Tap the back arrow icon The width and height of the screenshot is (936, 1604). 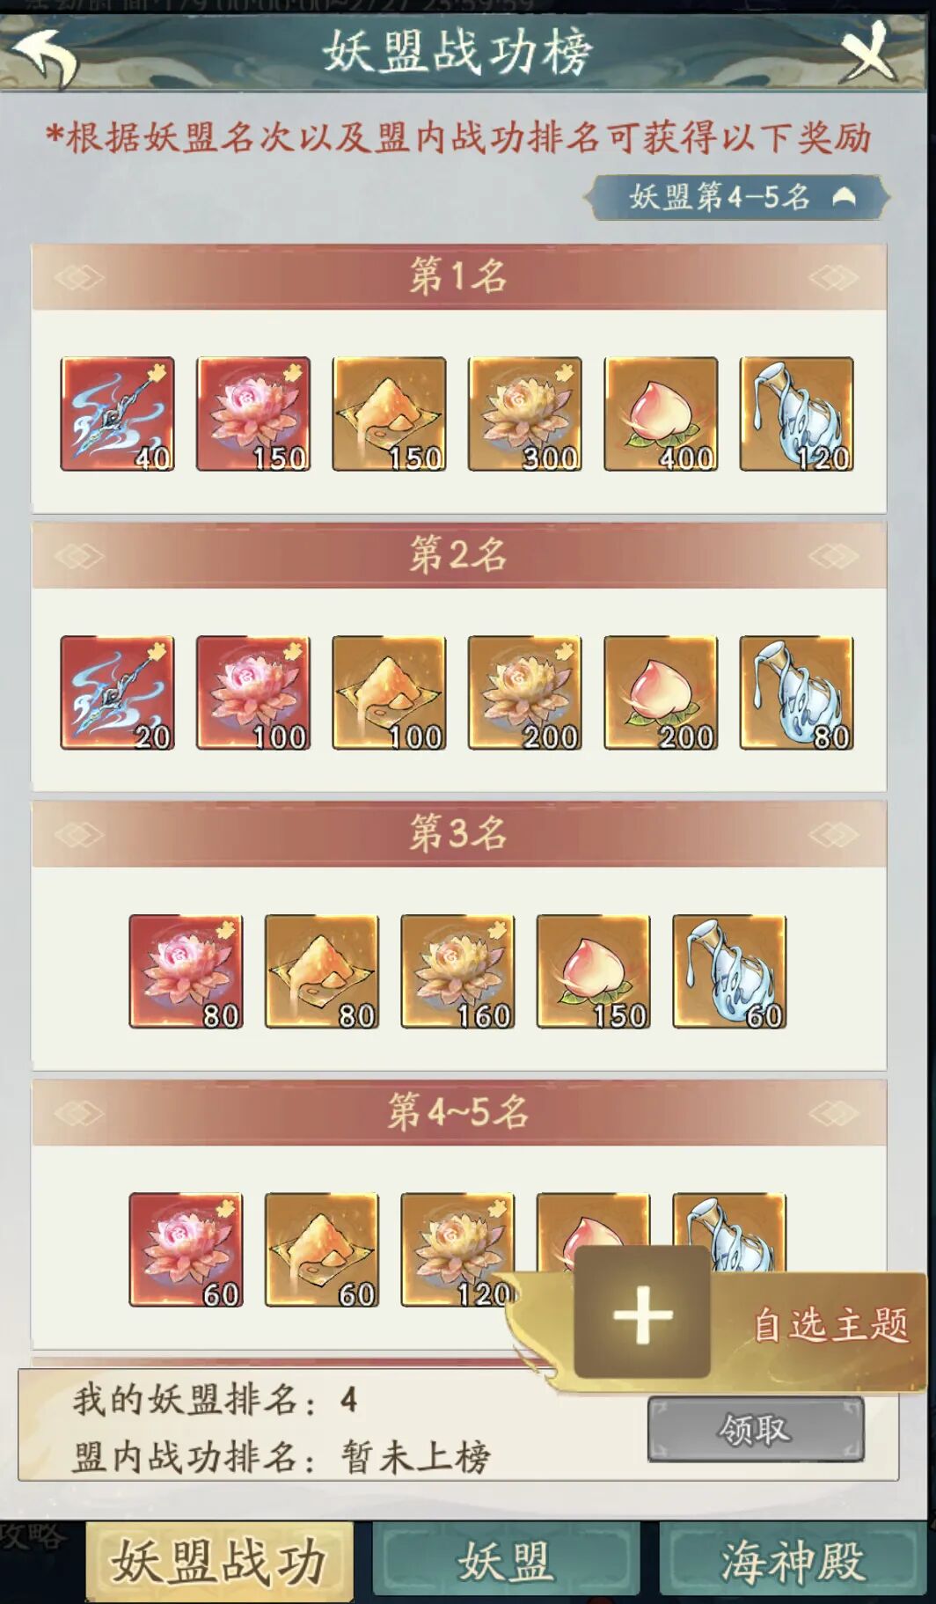tap(44, 55)
